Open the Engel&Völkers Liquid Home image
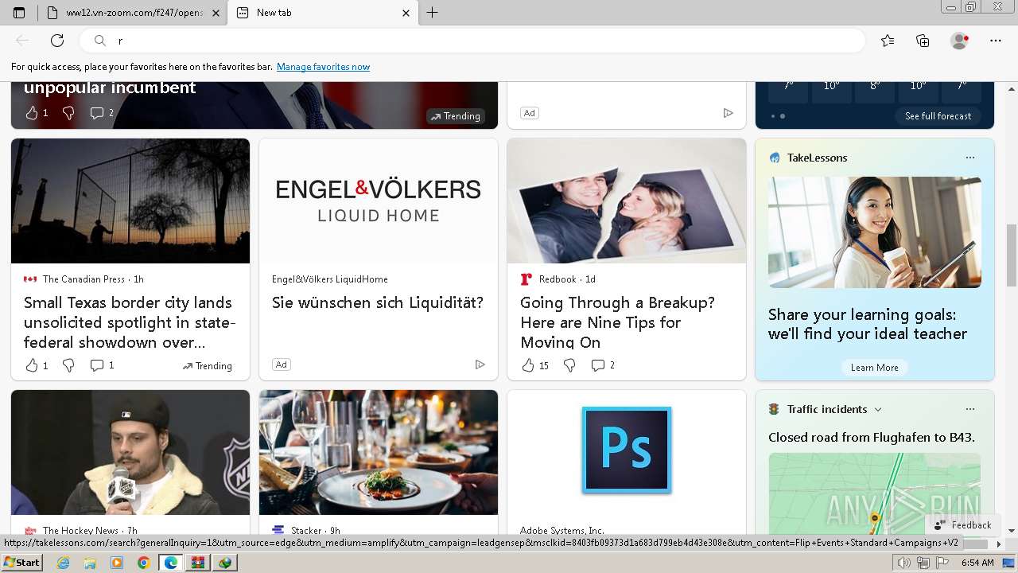The width and height of the screenshot is (1018, 573). pyautogui.click(x=379, y=201)
